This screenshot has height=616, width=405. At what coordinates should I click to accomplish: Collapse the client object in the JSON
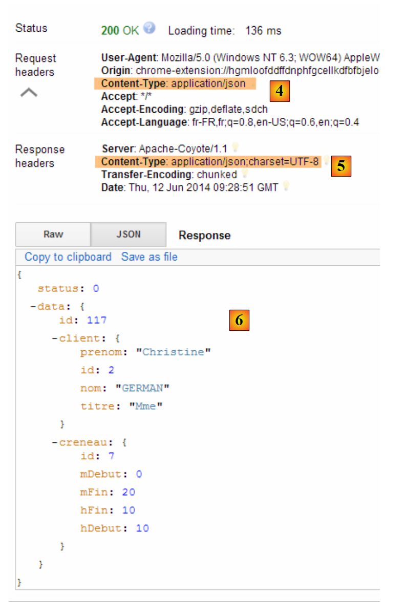55,338
